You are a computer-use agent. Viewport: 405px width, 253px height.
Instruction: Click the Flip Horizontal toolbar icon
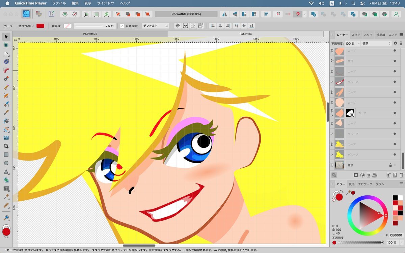pyautogui.click(x=224, y=14)
